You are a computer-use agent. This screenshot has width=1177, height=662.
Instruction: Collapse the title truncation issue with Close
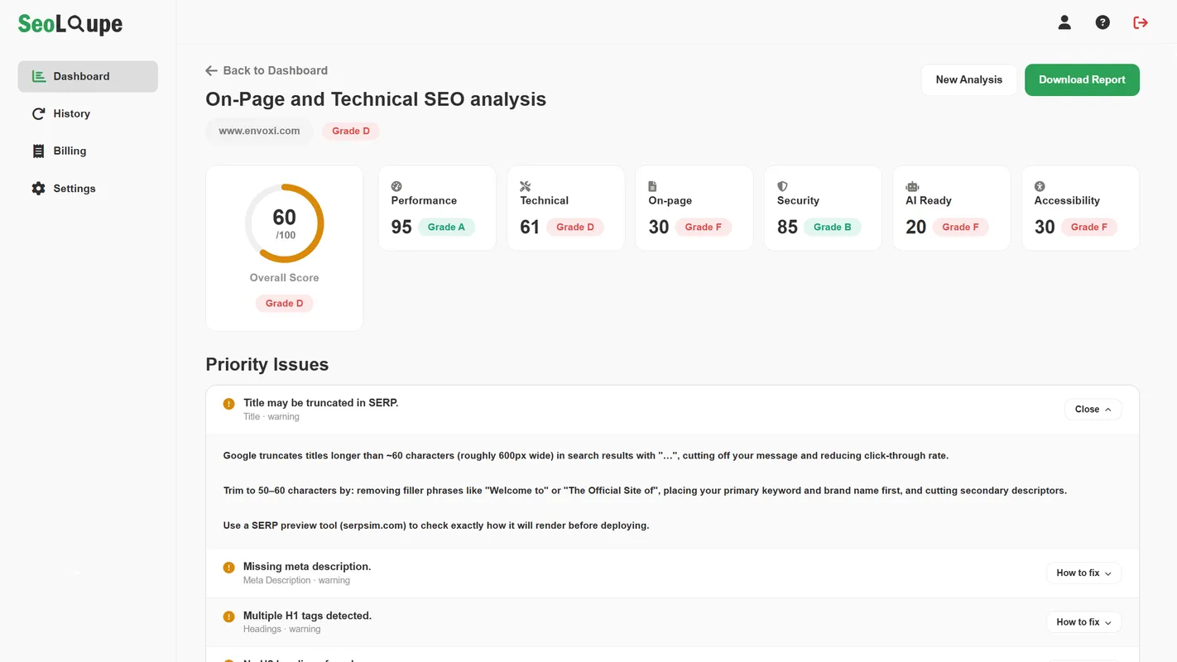coord(1093,409)
